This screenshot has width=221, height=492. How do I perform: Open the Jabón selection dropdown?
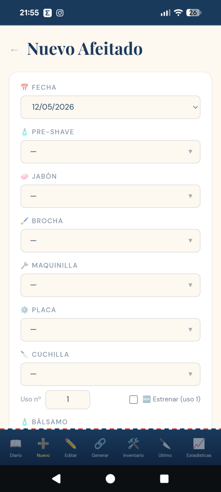110,196
